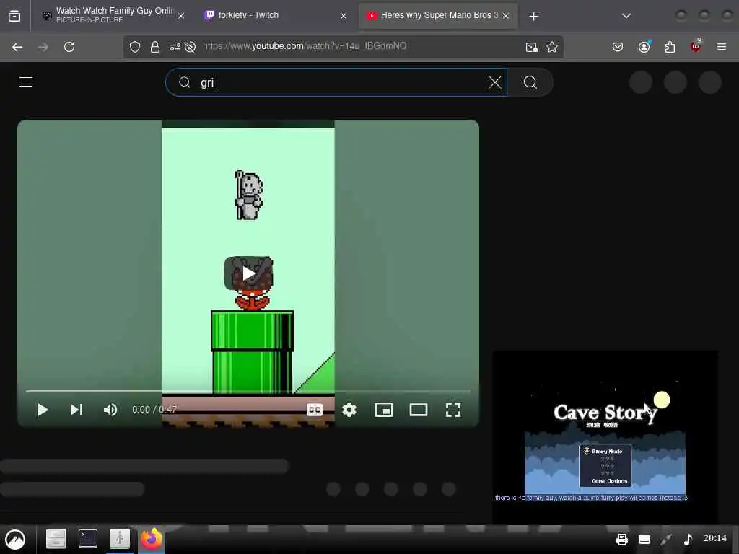Image resolution: width=739 pixels, height=554 pixels.
Task: Open the extensions puzzle icon
Action: pos(670,47)
